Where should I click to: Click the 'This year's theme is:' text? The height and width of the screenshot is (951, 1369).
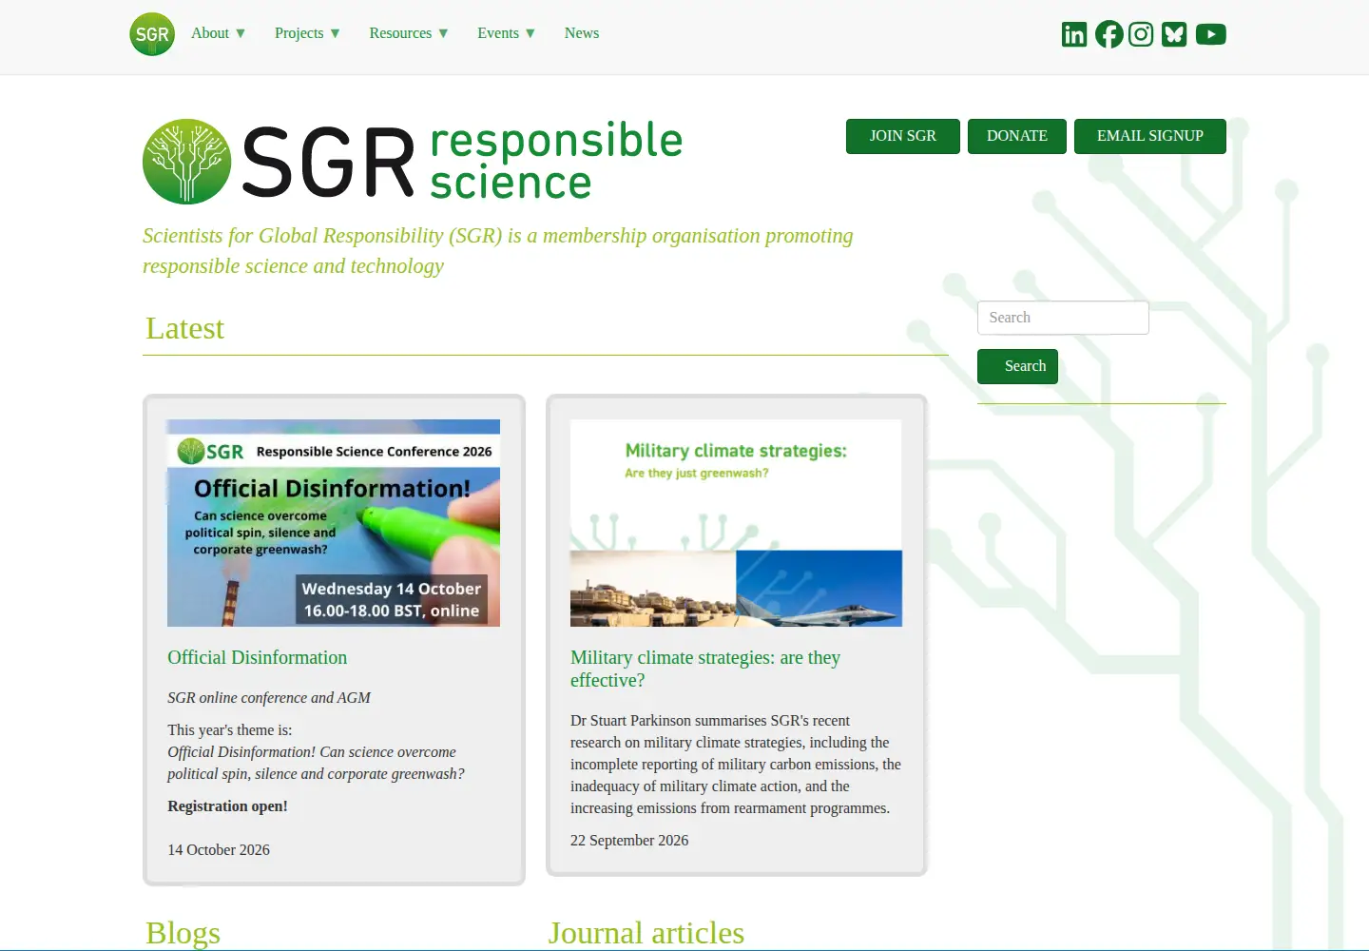click(x=230, y=730)
